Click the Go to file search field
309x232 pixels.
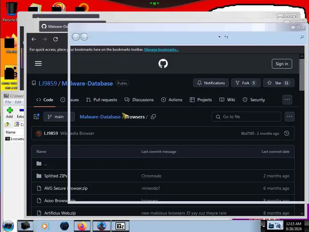(x=246, y=117)
